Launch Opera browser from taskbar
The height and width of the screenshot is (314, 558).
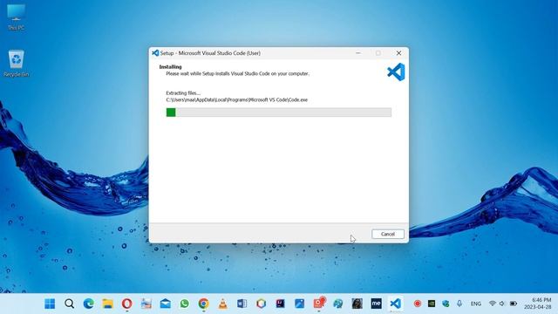click(x=126, y=304)
